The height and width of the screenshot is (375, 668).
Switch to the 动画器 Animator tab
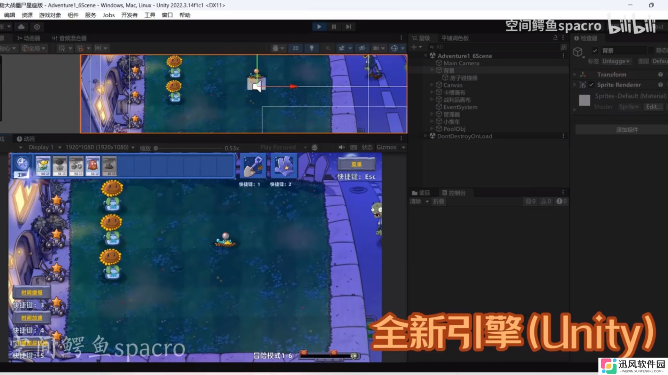29,38
